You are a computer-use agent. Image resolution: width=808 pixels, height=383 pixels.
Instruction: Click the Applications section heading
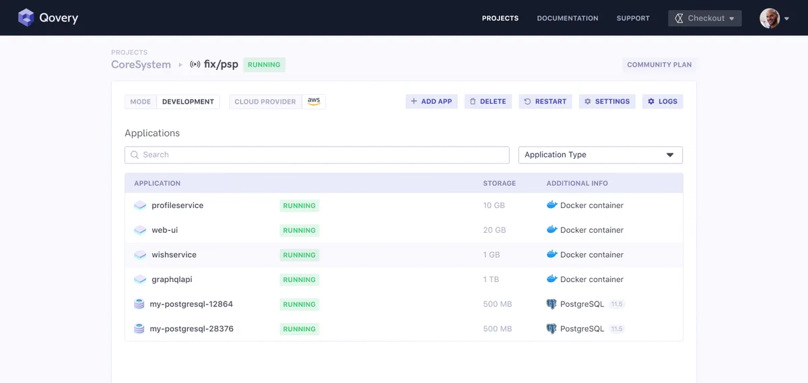point(152,133)
